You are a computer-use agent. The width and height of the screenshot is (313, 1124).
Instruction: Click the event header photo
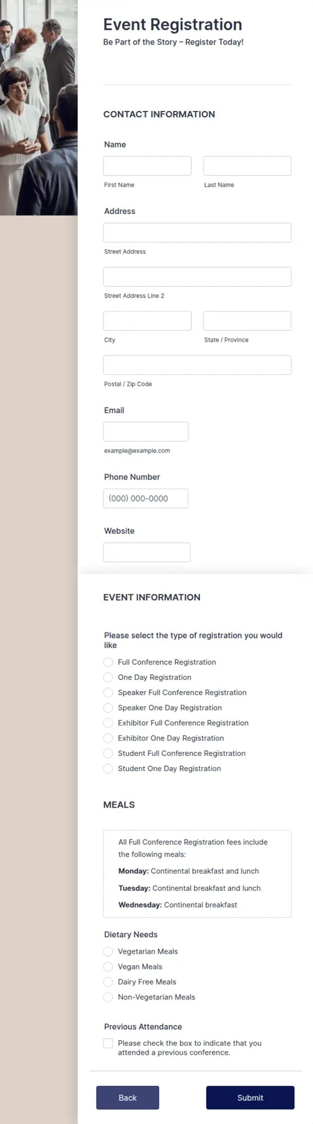(39, 108)
